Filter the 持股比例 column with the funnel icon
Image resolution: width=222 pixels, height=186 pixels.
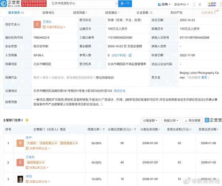104,130
